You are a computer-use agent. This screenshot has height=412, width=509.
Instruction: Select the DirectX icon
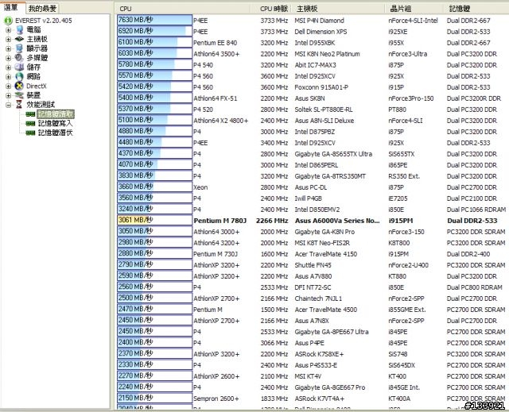point(19,86)
